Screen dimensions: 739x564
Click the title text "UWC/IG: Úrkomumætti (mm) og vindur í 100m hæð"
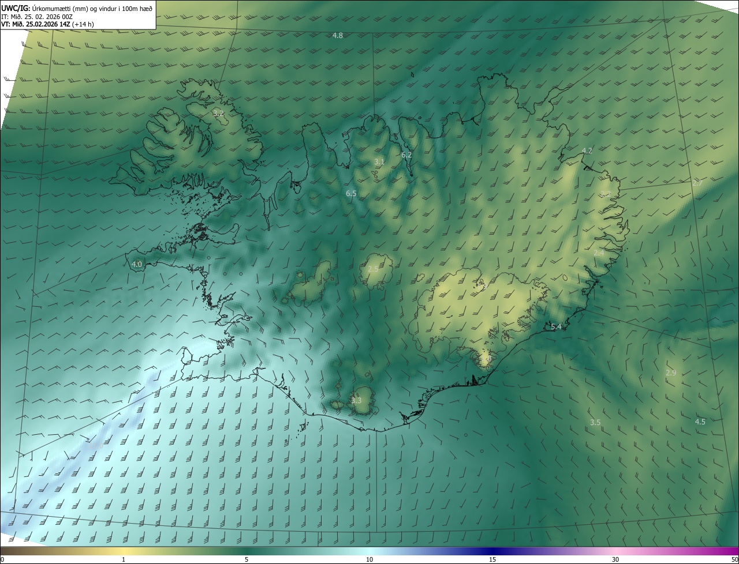point(77,8)
